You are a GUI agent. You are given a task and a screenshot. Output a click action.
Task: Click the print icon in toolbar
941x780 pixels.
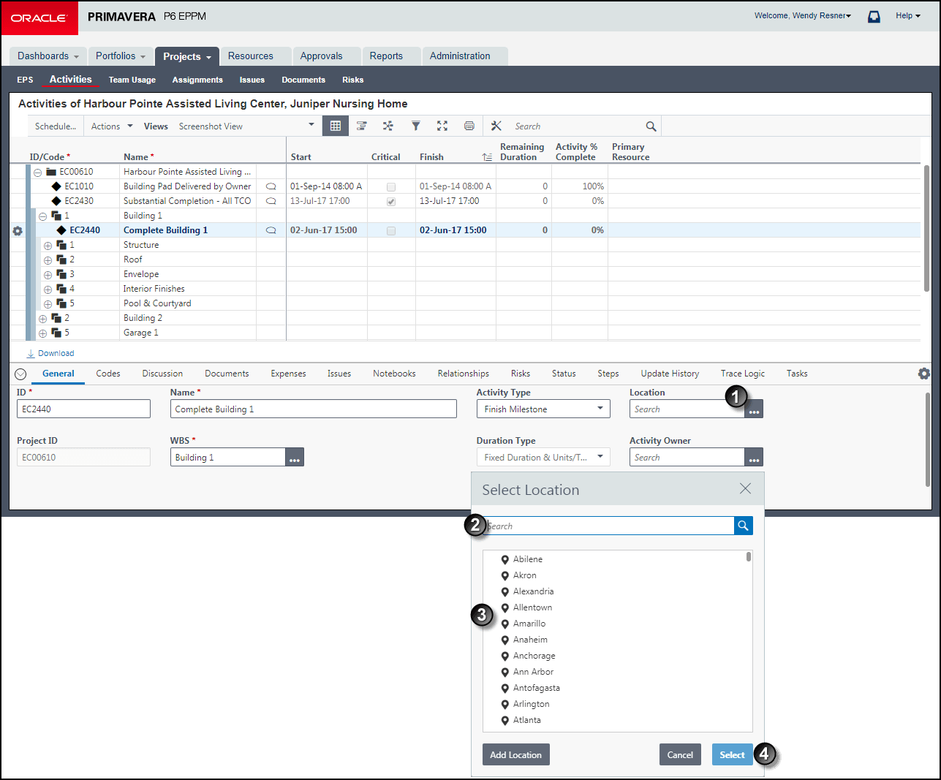pos(469,126)
